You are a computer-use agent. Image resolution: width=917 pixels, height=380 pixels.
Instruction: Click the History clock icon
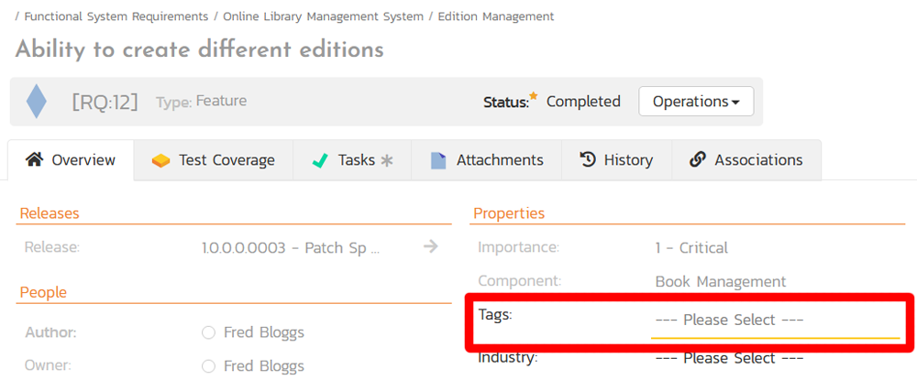tap(588, 160)
